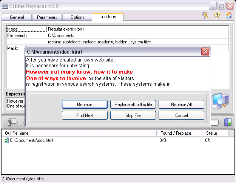
Task: Switch to the General tab
Action: click(x=17, y=17)
